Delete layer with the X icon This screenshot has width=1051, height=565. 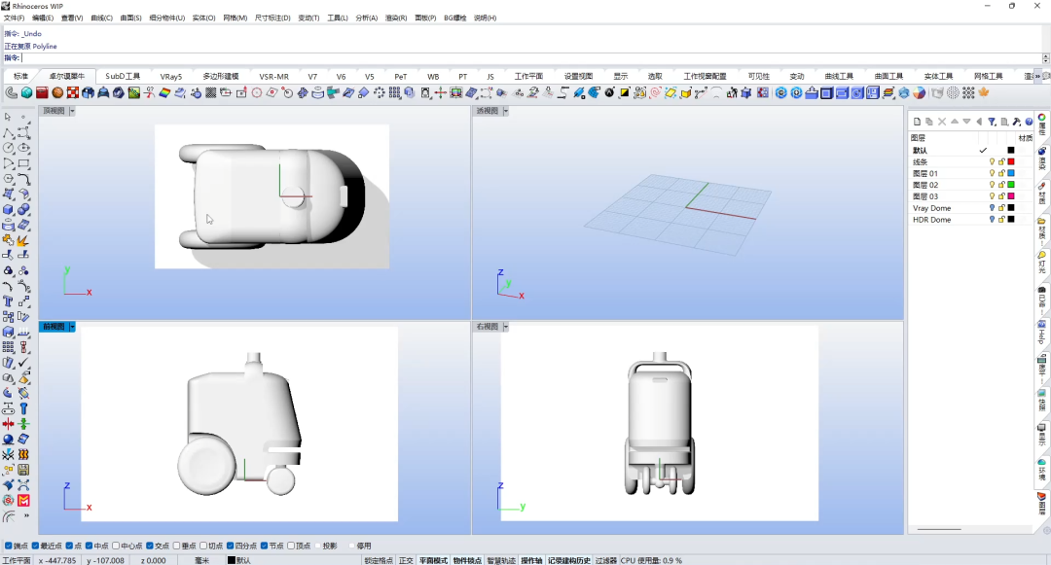(942, 122)
